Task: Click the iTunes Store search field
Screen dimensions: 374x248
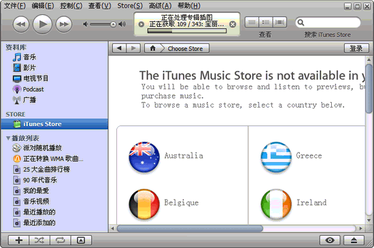Action: [x=328, y=22]
